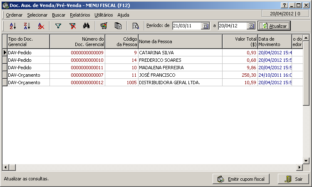
Task: Click the stacked documents toolbar icon
Action: coord(118,26)
